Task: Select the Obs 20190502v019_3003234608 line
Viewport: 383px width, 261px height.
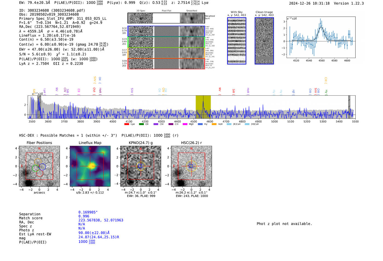Action: (49, 15)
